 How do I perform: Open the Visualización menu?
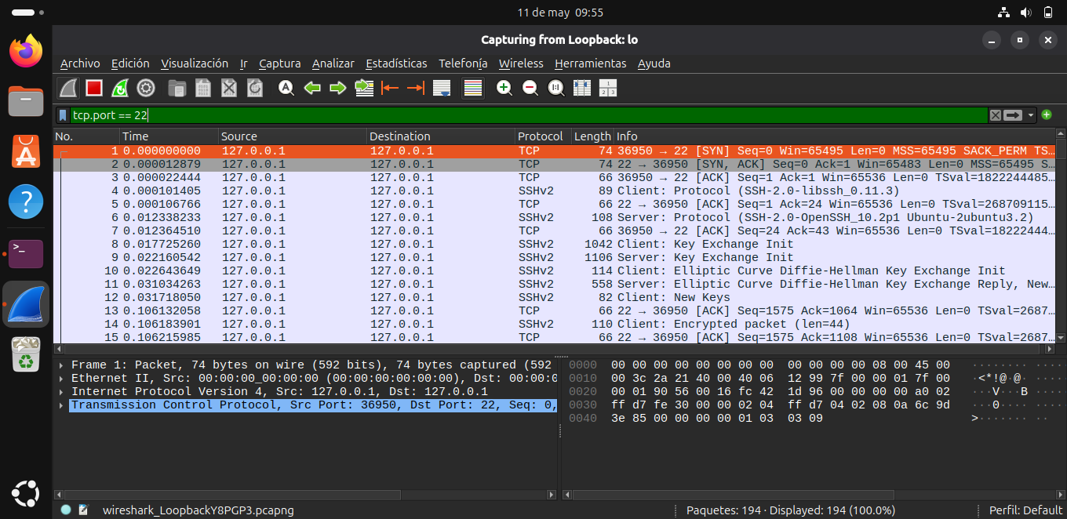[195, 64]
